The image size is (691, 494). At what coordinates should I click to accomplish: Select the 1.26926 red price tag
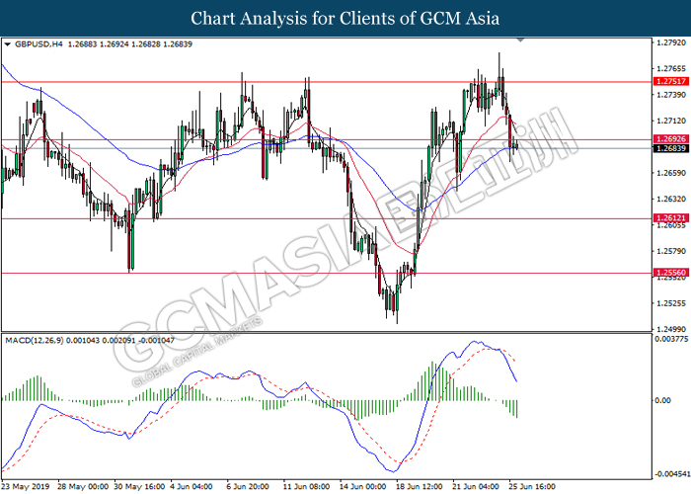tap(668, 139)
